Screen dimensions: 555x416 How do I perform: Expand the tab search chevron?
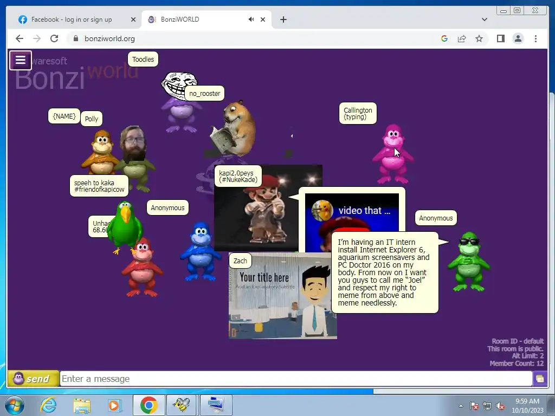click(x=484, y=19)
